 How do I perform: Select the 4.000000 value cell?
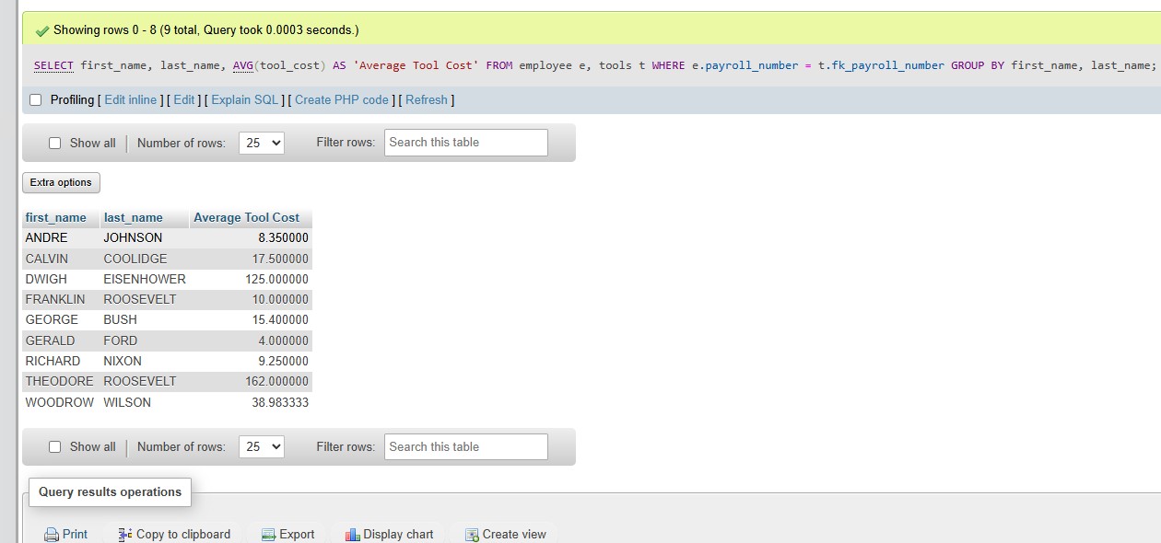(x=252, y=341)
